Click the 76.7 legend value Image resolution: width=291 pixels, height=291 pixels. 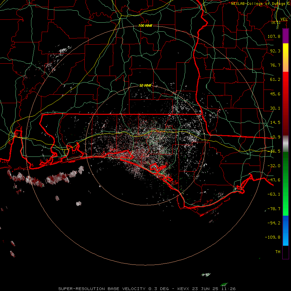pyautogui.click(x=275, y=65)
